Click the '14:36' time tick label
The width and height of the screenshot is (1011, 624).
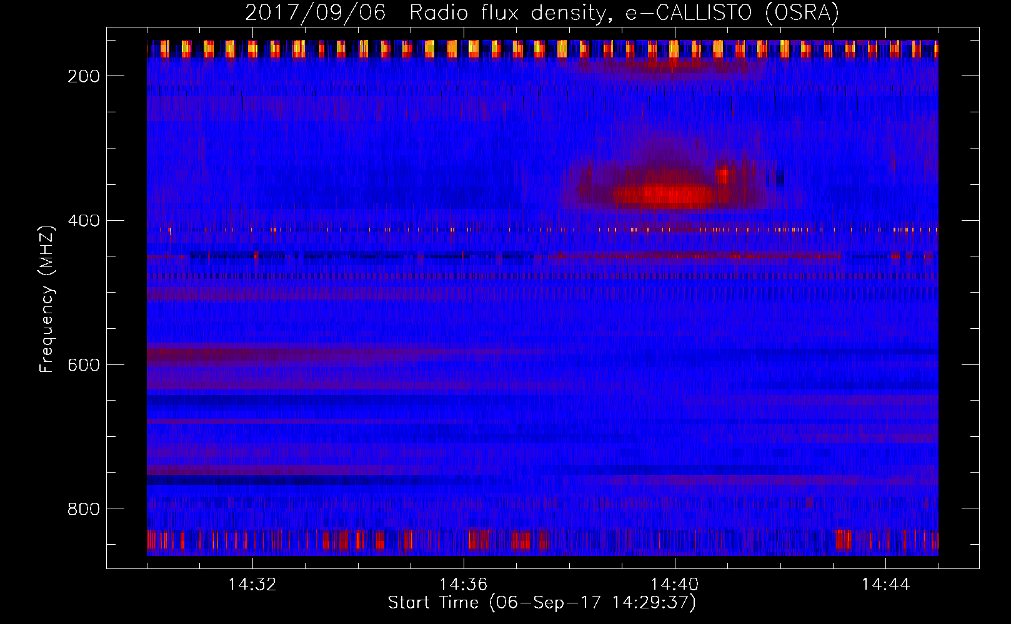(464, 585)
